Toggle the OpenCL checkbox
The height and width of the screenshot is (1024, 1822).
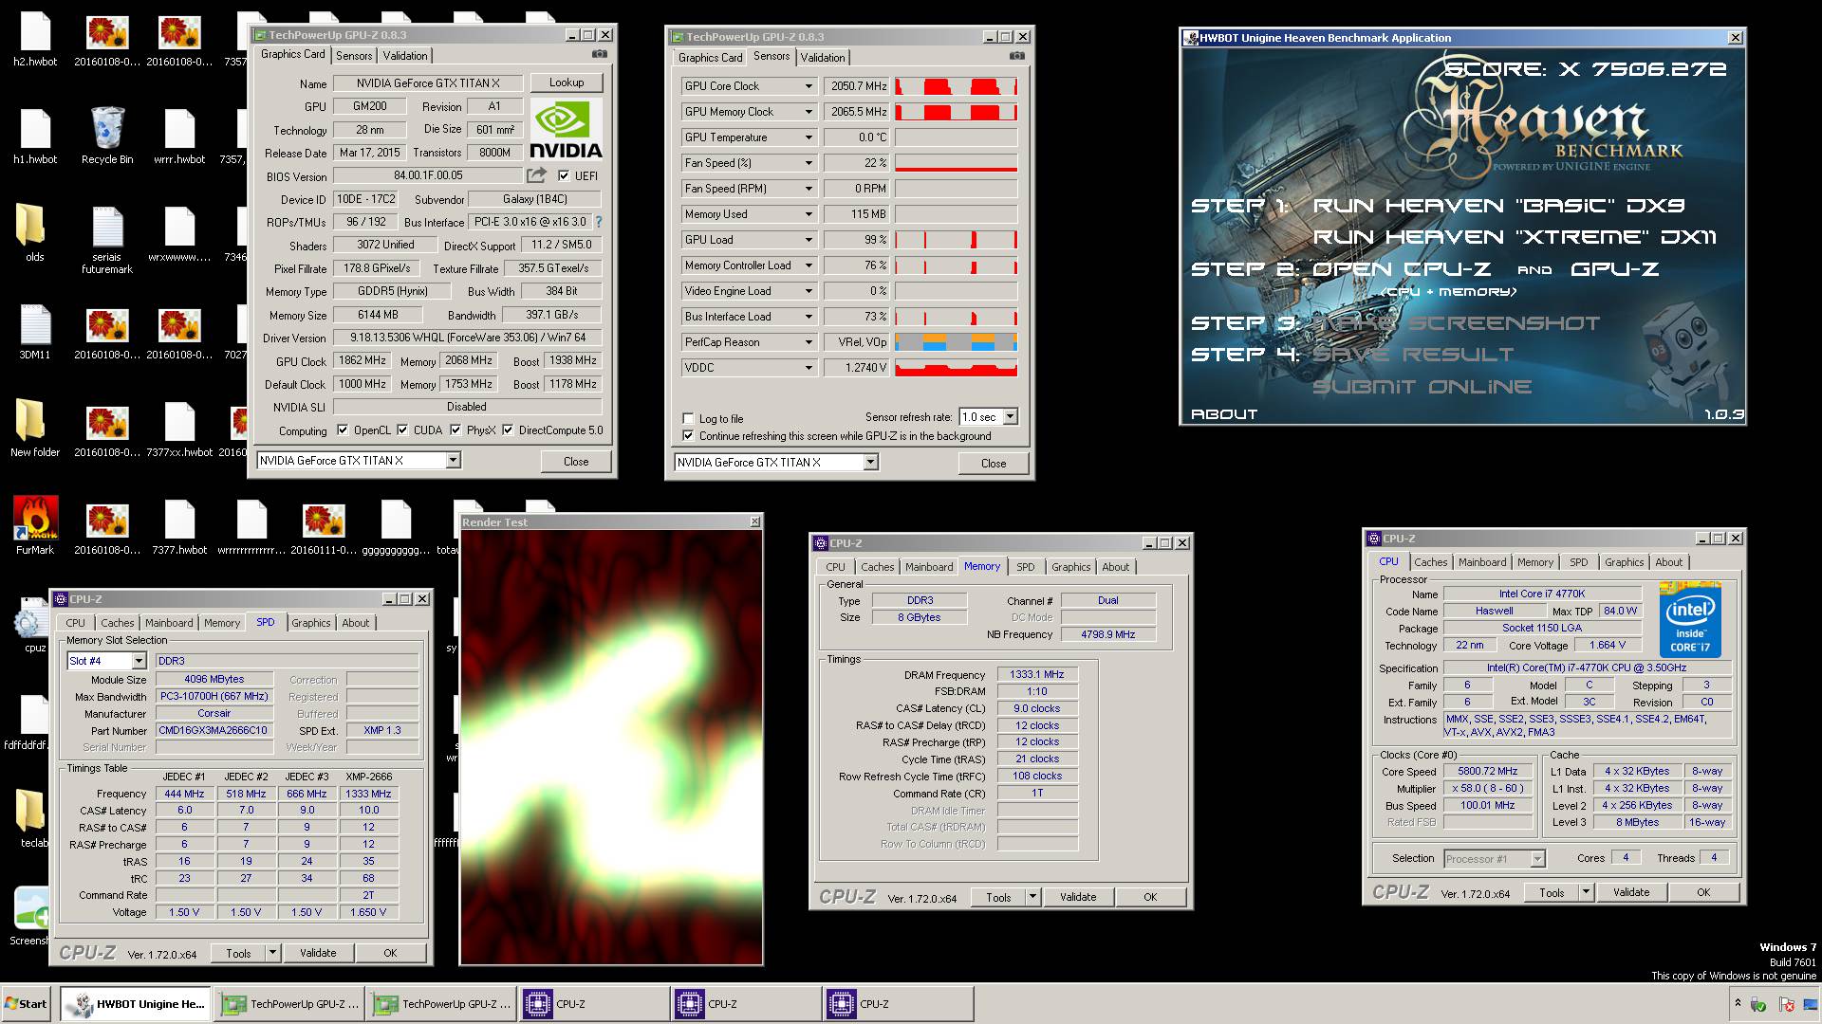pos(343,430)
